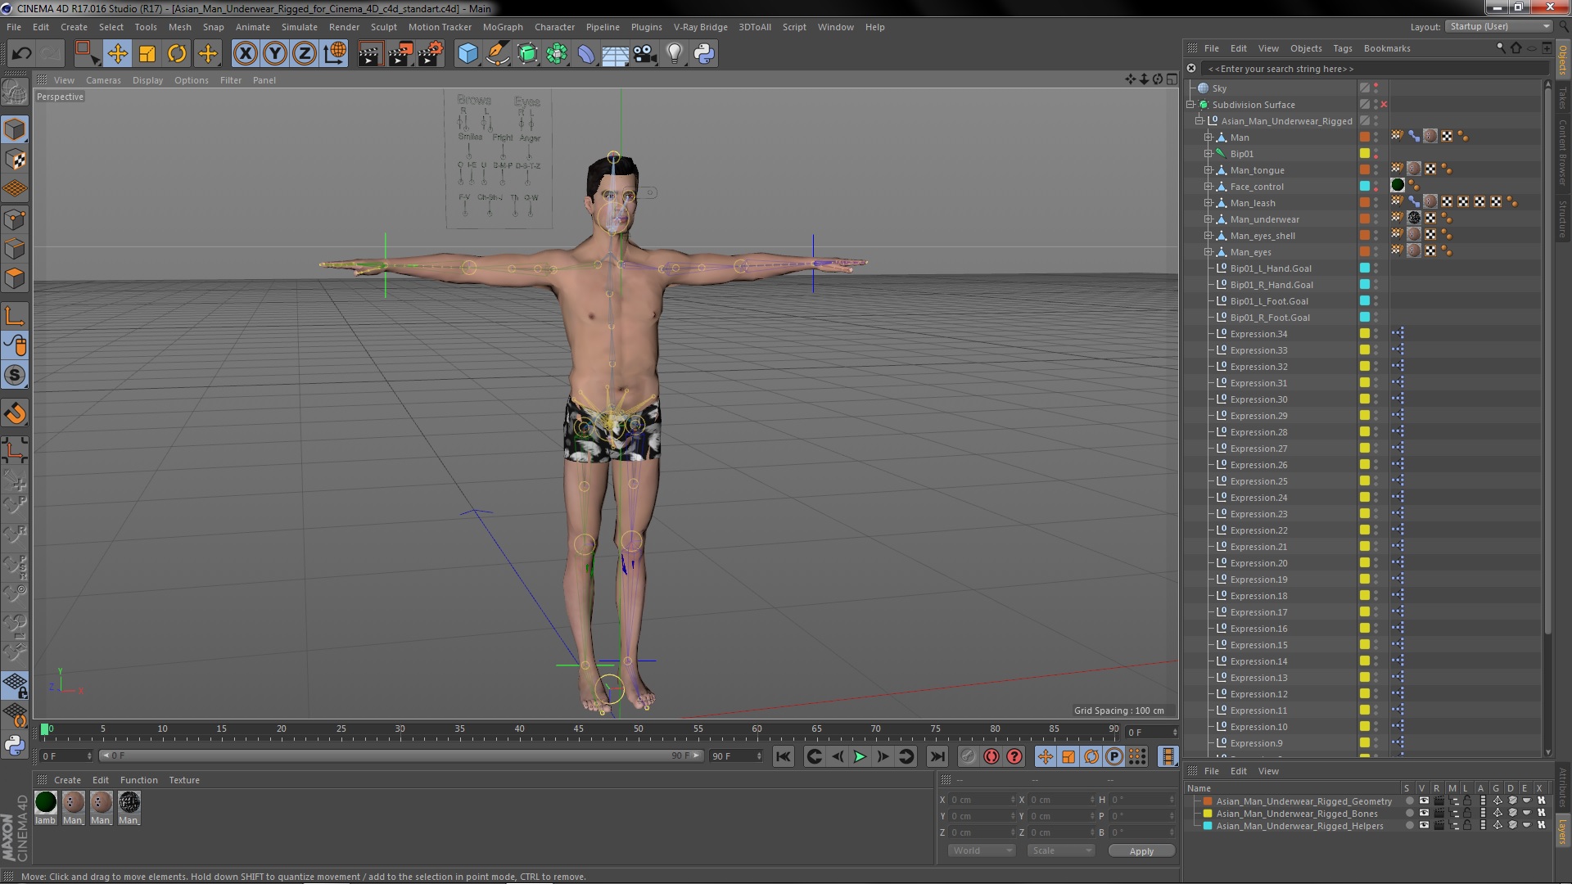Click the Spline Pen tool icon
The width and height of the screenshot is (1572, 884).
(497, 54)
